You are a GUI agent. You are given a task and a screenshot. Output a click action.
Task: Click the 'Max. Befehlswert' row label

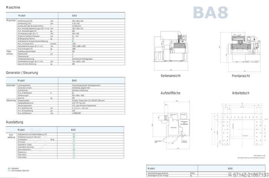(x=24, y=113)
